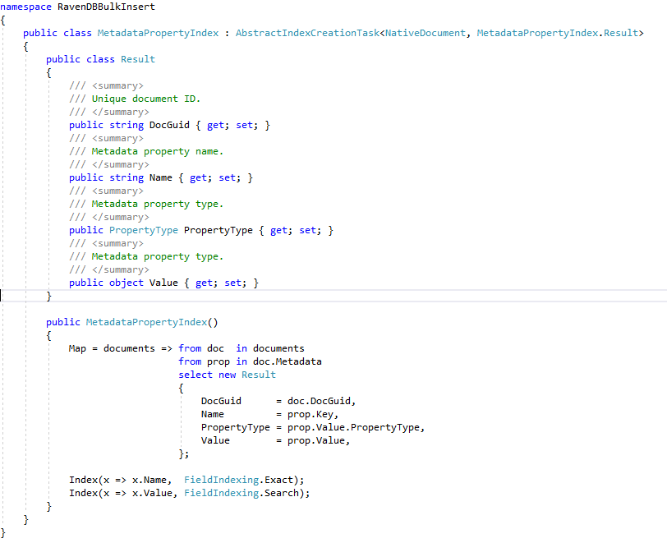Click the closing brace of the Result class
The height and width of the screenshot is (543, 667).
(x=48, y=297)
